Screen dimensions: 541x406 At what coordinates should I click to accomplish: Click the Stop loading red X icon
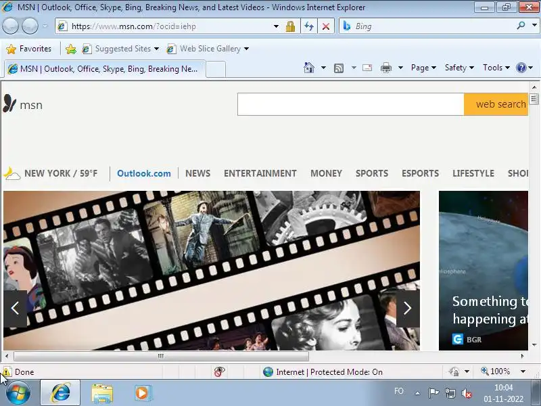326,26
